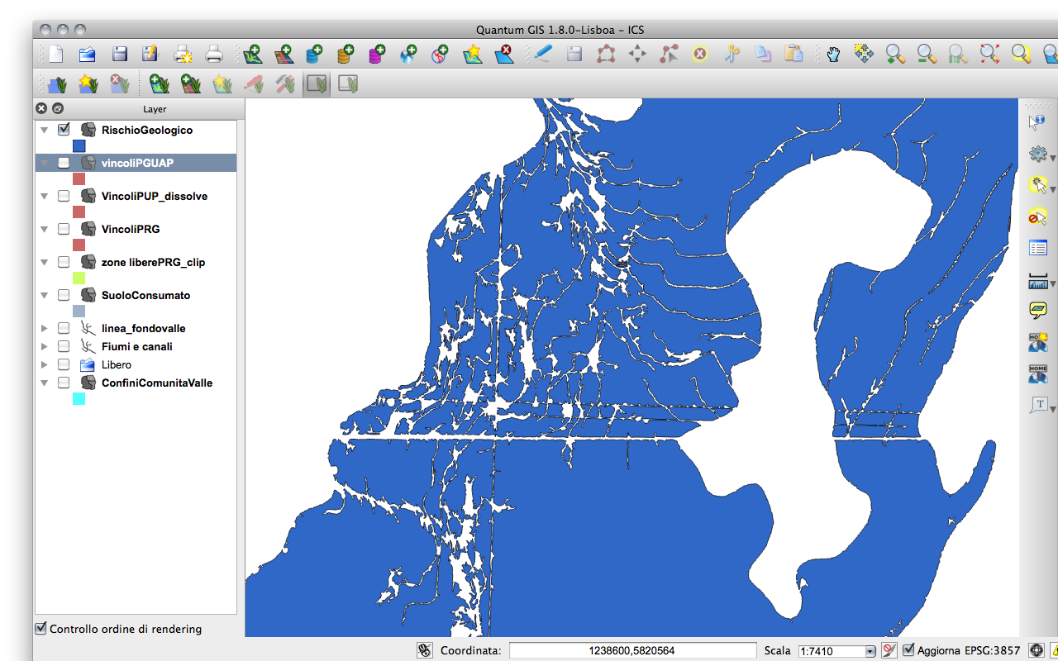1058x661 pixels.
Task: Collapse the RischioGeologico layer tree
Action: click(44, 130)
